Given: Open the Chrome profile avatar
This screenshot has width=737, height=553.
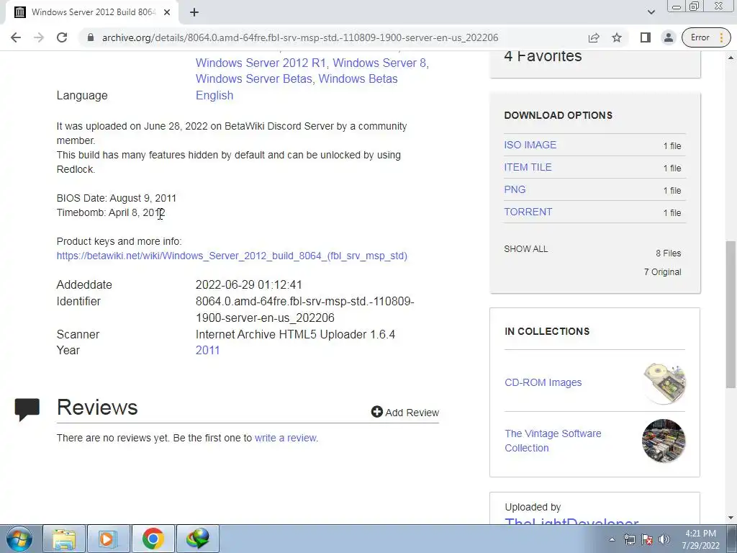Looking at the screenshot, I should (x=668, y=37).
